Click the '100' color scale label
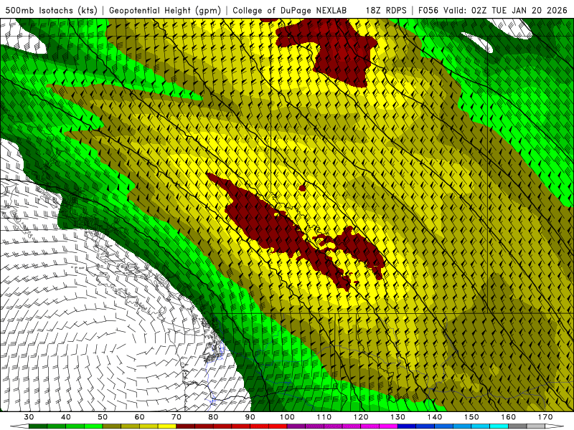 (x=288, y=417)
